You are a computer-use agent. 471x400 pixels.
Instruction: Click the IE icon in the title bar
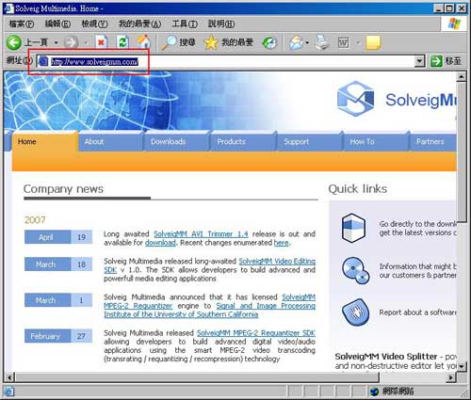point(8,8)
